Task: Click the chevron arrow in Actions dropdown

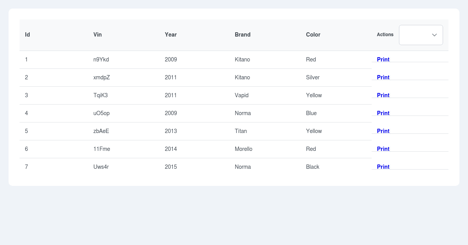Action: 434,35
